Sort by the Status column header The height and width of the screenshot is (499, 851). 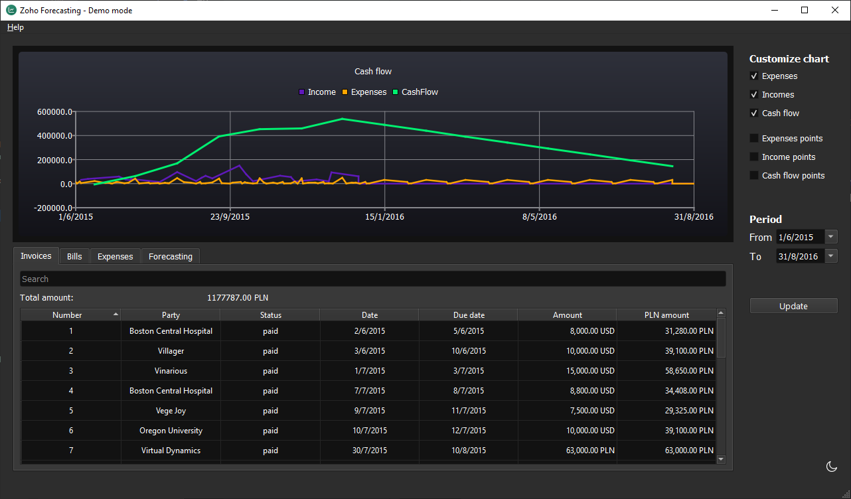pos(270,315)
